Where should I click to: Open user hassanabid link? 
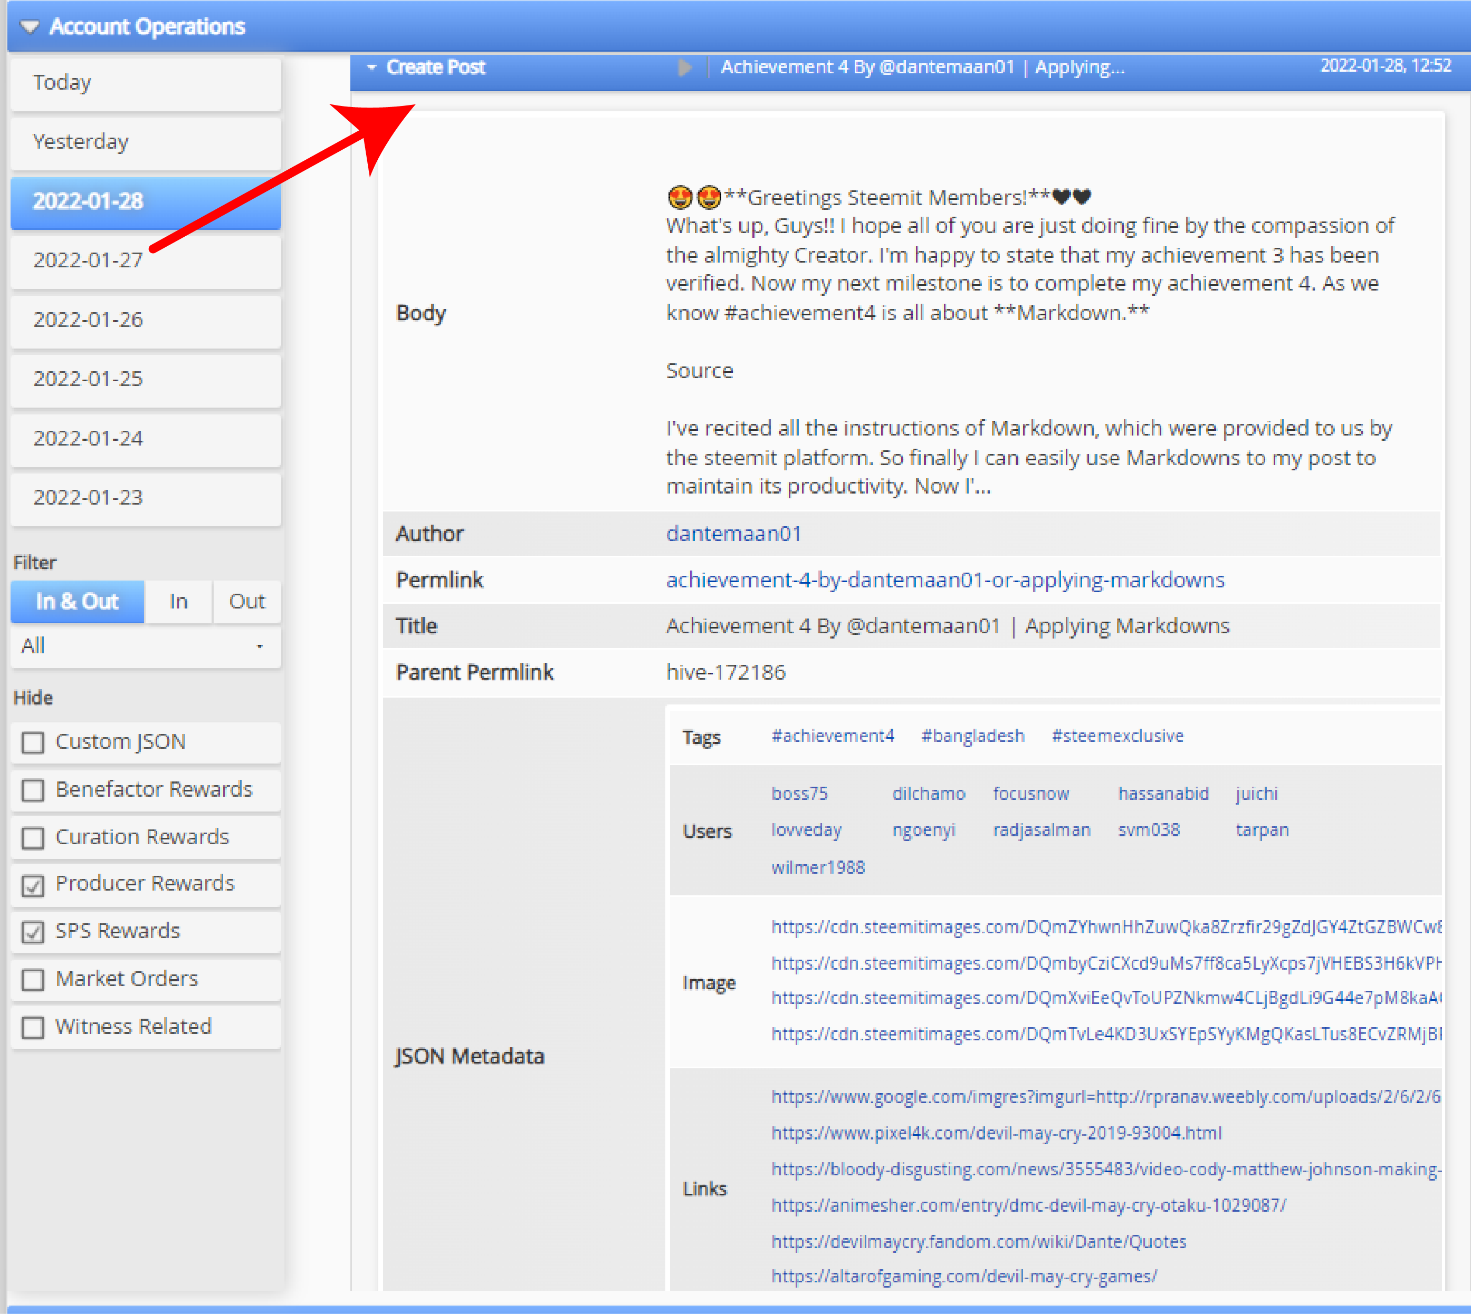tap(1163, 794)
